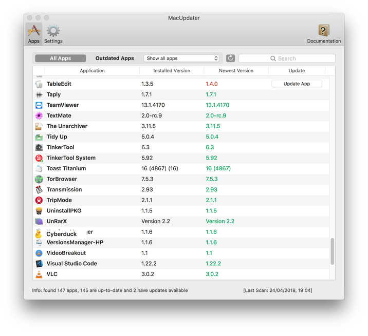Click the VLC traffic cone icon
Viewport: 368px width, 336px height.
click(x=39, y=274)
